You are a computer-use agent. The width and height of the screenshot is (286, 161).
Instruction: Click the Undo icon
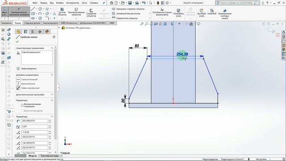pyautogui.click(x=144, y=3)
